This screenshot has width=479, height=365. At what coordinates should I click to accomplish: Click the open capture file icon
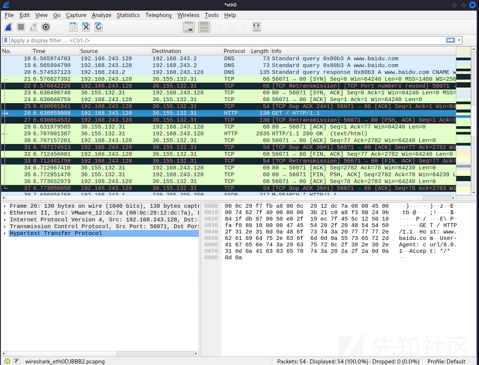click(74, 27)
